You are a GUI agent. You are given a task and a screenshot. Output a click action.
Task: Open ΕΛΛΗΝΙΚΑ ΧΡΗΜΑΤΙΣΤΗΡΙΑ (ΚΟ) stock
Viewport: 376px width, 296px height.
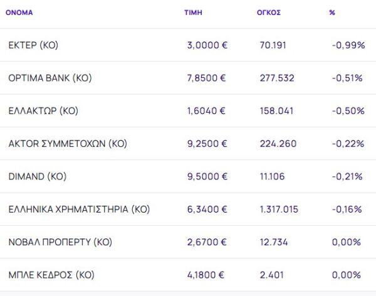tap(79, 209)
